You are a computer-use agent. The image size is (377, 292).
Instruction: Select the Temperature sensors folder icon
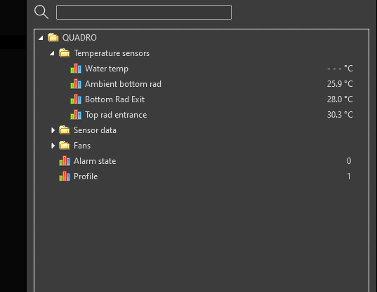pos(65,53)
